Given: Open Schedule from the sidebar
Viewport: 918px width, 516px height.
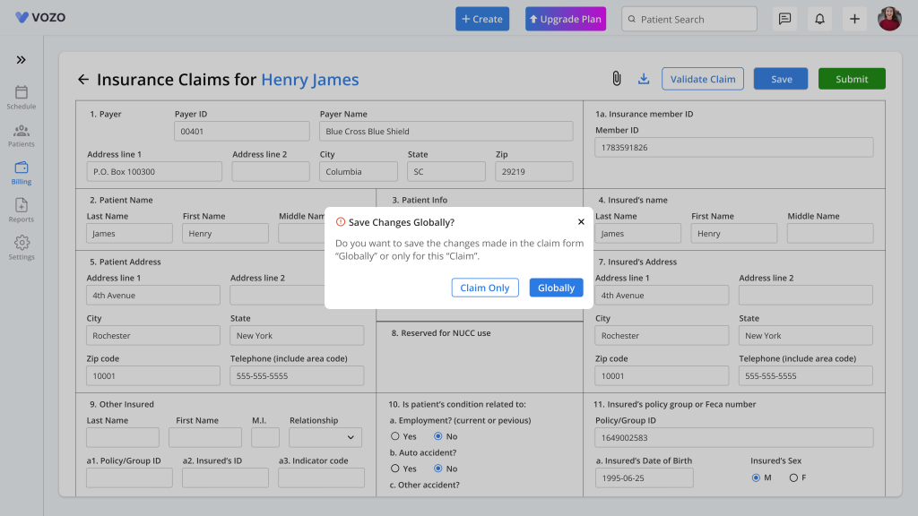Looking at the screenshot, I should 22,98.
